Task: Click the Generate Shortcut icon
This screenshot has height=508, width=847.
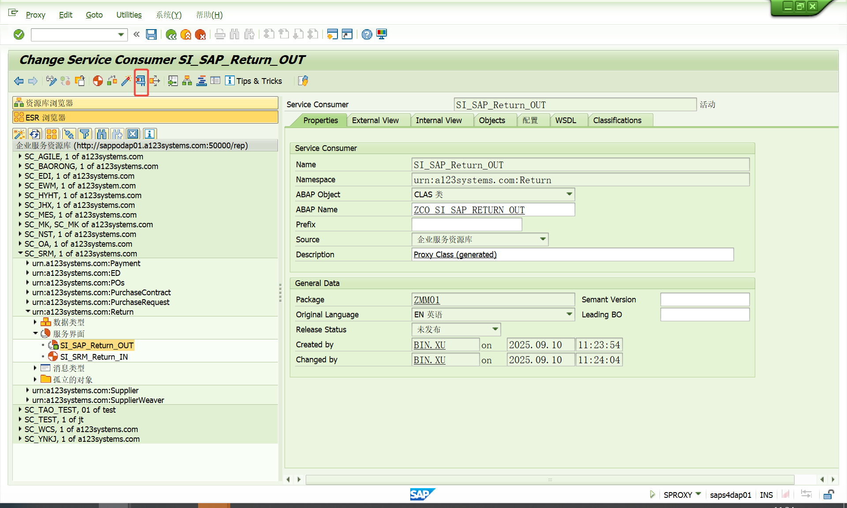Action: 347,34
